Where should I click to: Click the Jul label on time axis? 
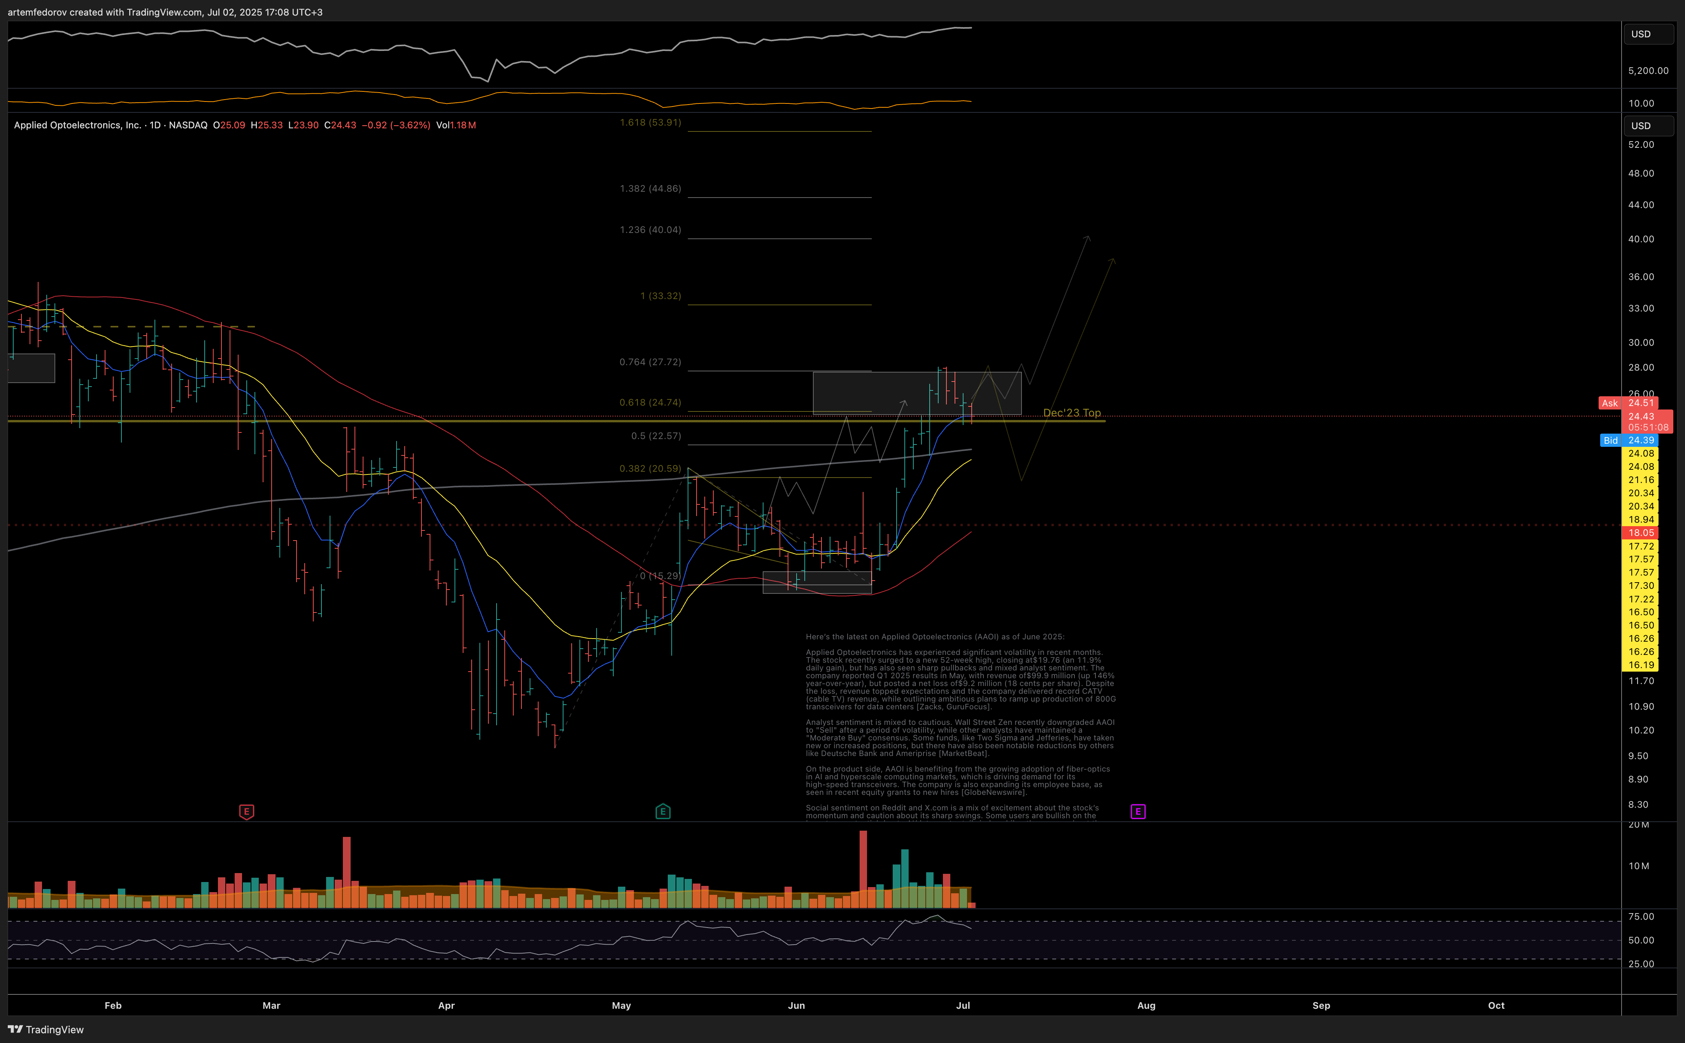pyautogui.click(x=963, y=1006)
